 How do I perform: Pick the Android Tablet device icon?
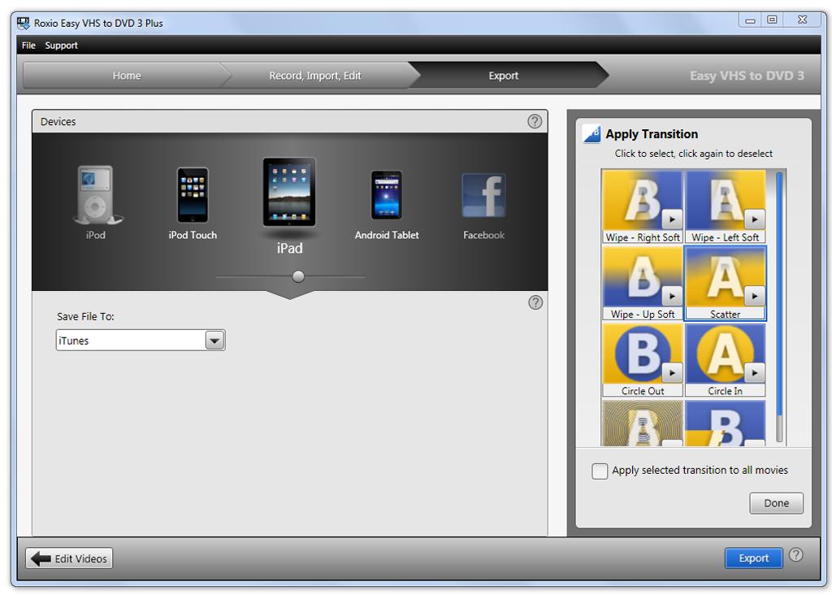tap(386, 195)
